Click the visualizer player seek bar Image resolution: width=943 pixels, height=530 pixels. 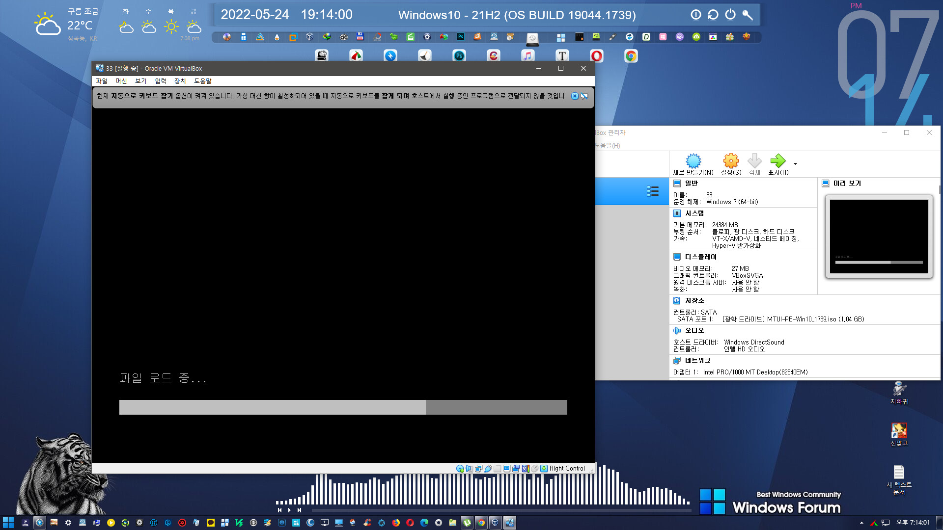501,510
